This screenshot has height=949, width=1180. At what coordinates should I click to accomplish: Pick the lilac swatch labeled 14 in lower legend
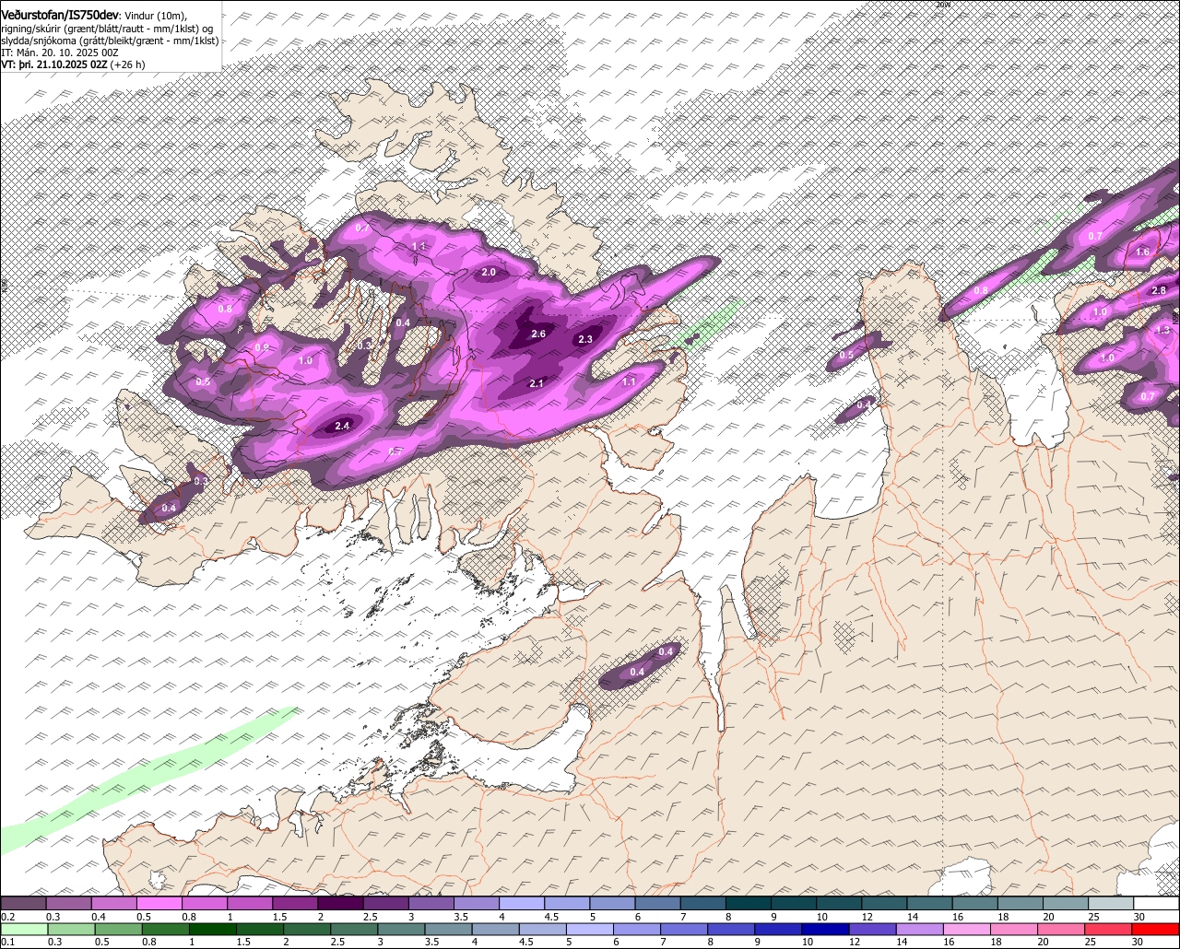point(920,930)
